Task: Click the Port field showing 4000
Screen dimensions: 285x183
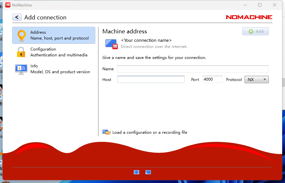Action: point(212,79)
